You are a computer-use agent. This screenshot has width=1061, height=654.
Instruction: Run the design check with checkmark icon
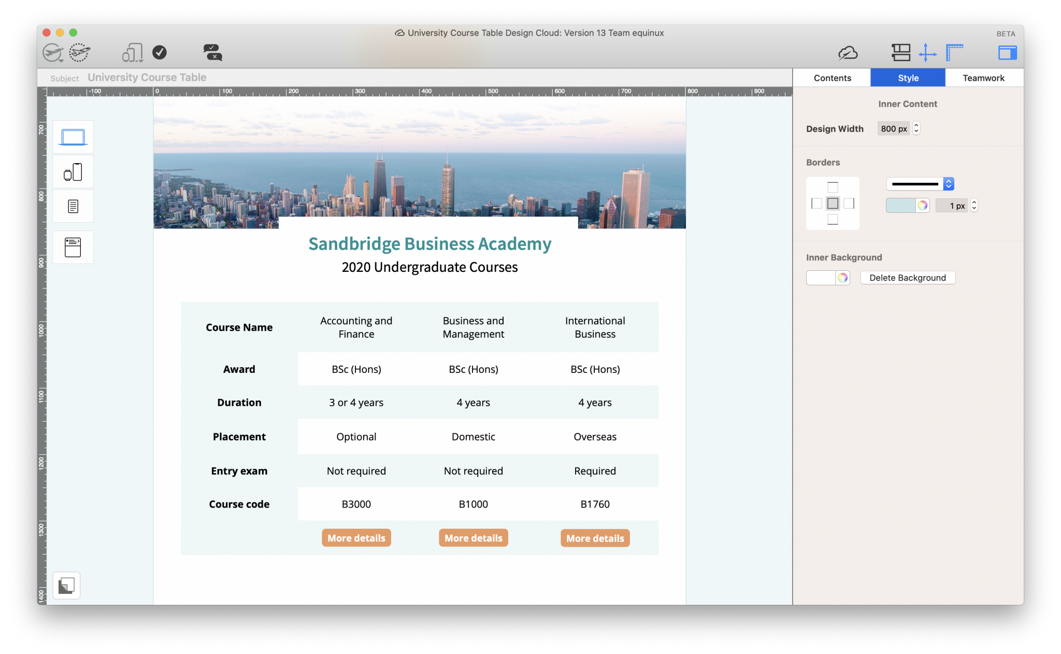click(160, 52)
